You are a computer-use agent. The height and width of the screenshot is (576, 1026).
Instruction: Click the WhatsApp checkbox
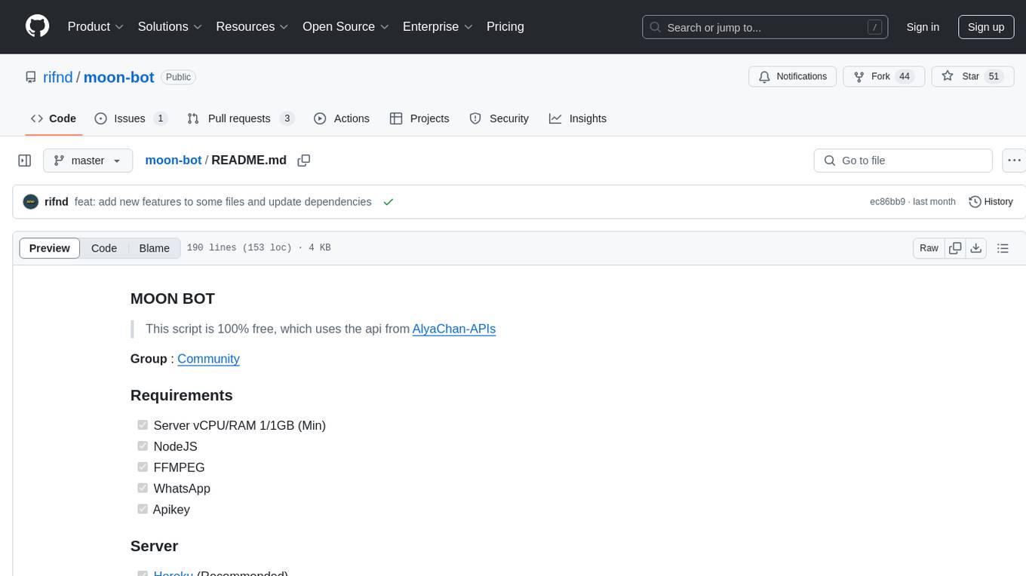coord(143,489)
